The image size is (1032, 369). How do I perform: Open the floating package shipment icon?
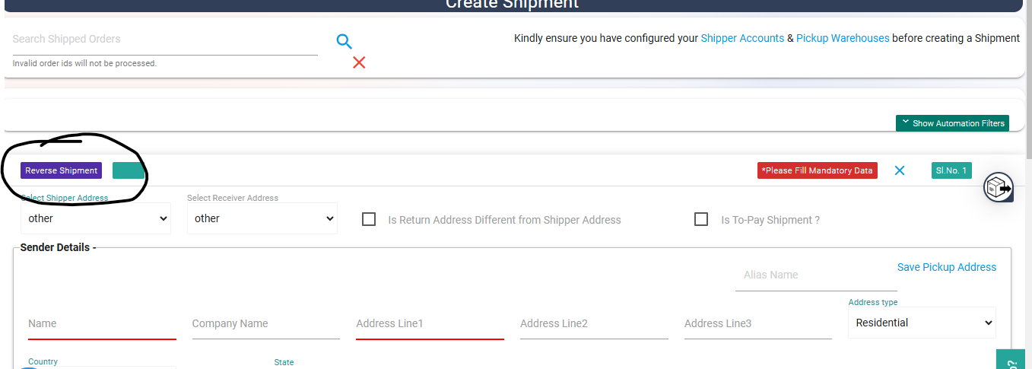tap(999, 187)
